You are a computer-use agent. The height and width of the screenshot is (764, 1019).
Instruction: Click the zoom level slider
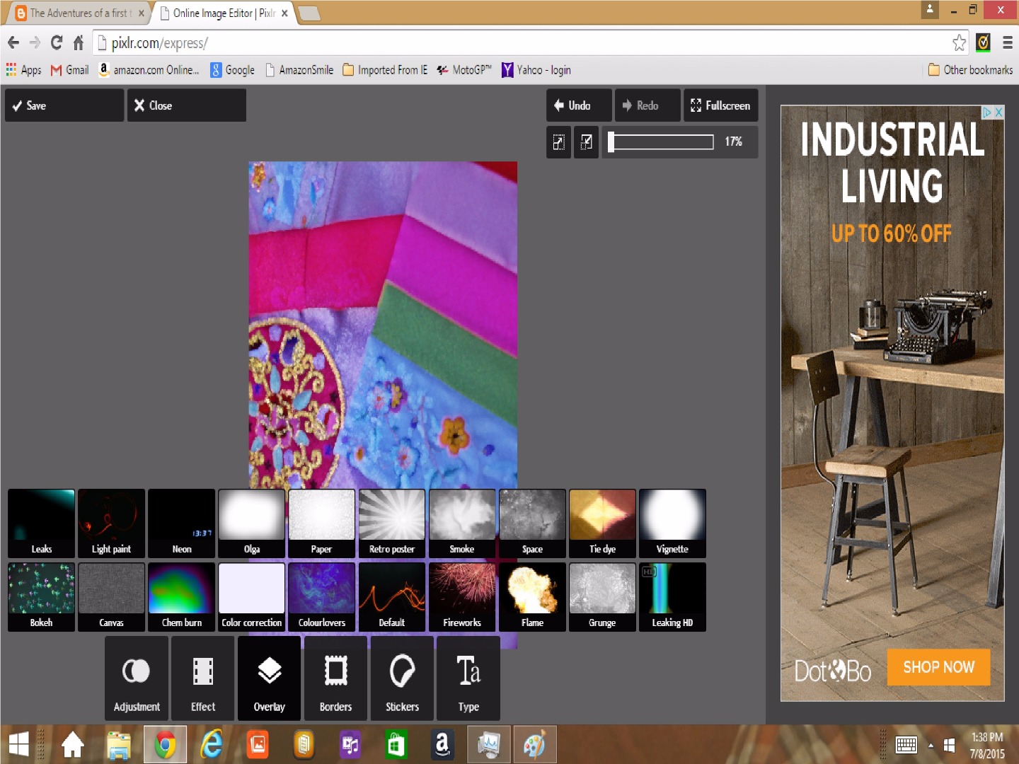click(661, 142)
